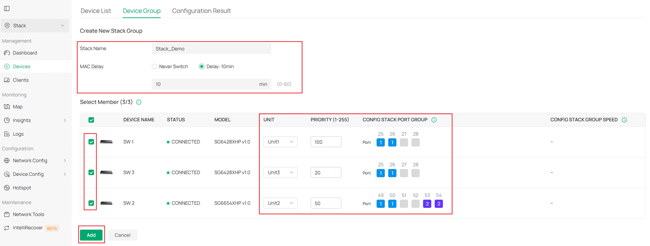
Task: Uncheck the SW 1 row checkbox
Action: [x=91, y=142]
